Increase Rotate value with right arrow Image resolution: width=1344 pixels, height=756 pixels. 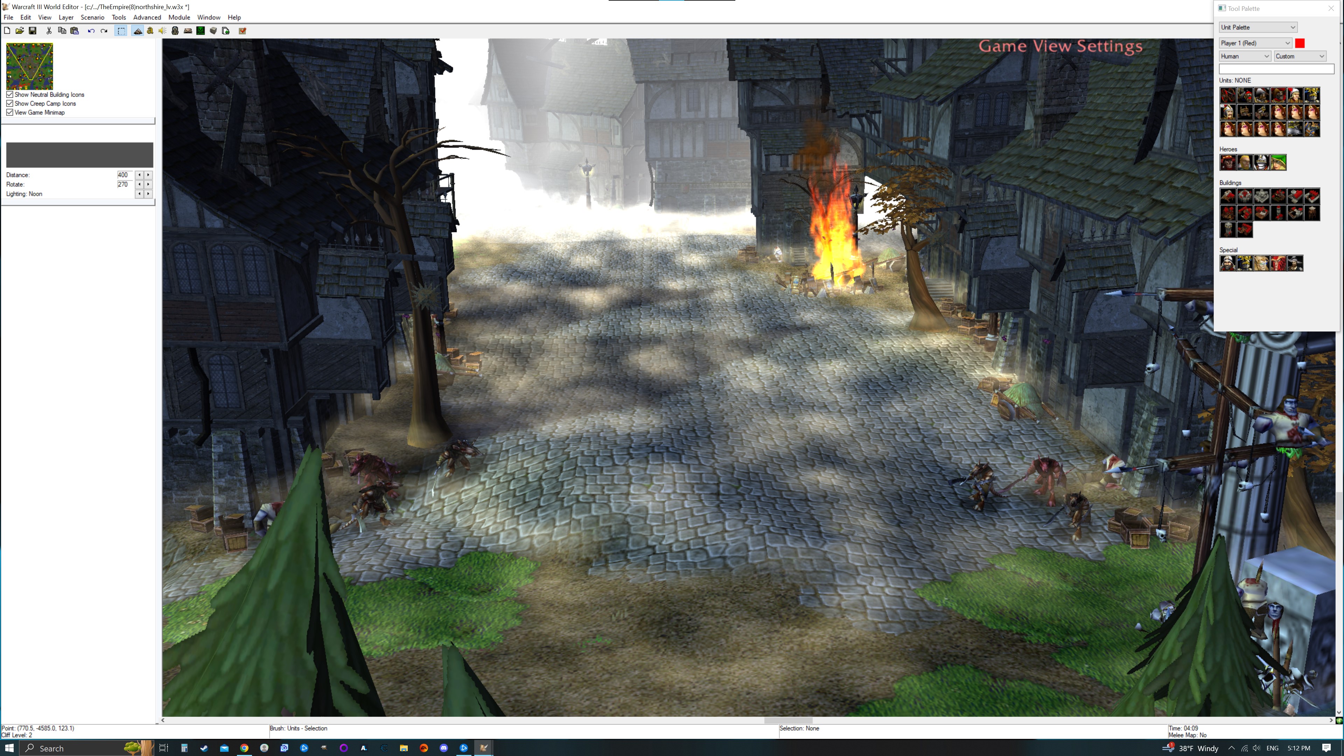pyautogui.click(x=148, y=184)
